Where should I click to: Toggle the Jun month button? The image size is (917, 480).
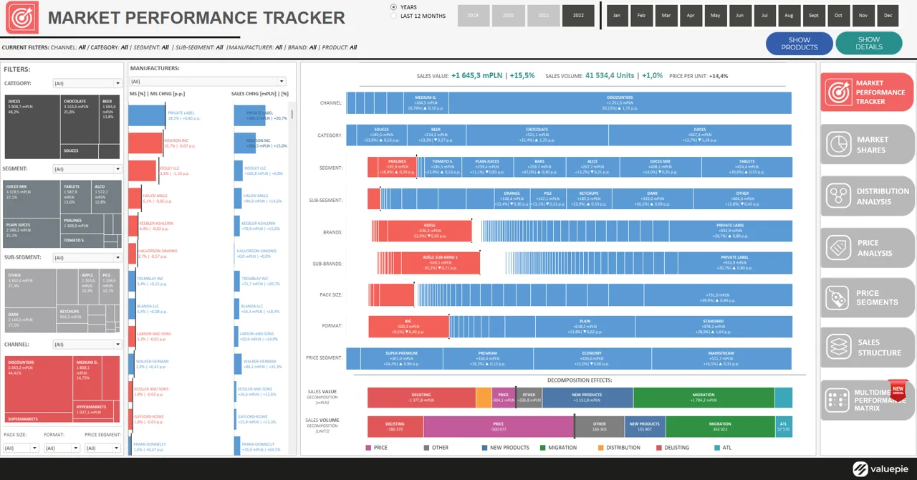pyautogui.click(x=740, y=15)
